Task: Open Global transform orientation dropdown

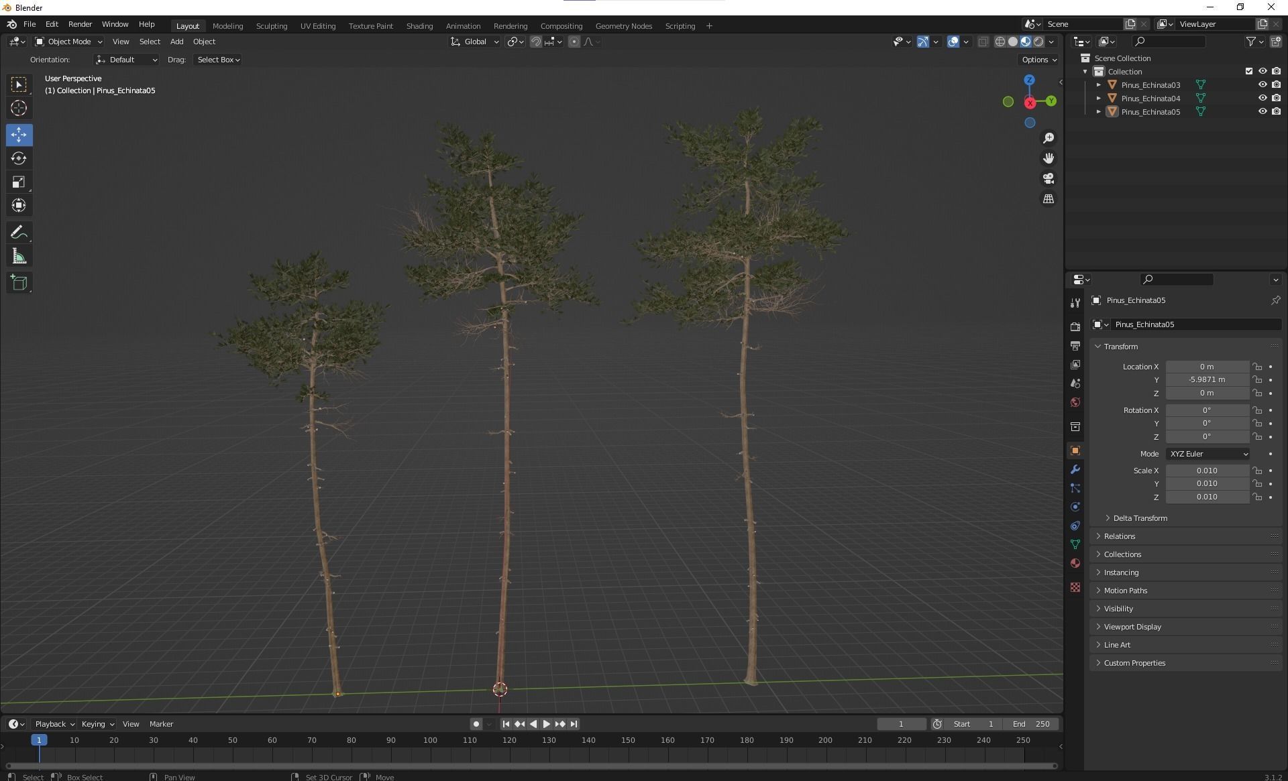Action: point(474,42)
